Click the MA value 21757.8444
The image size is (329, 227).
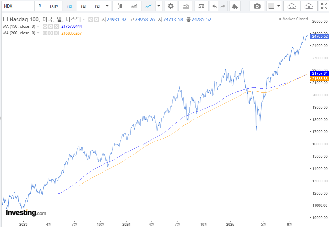(x=71, y=26)
